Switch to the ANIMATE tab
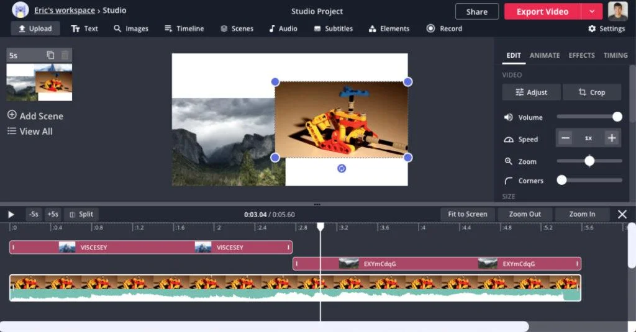 coord(544,55)
